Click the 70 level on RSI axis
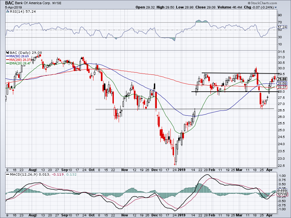Viewport: 291px width, 218px height. (x=280, y=22)
